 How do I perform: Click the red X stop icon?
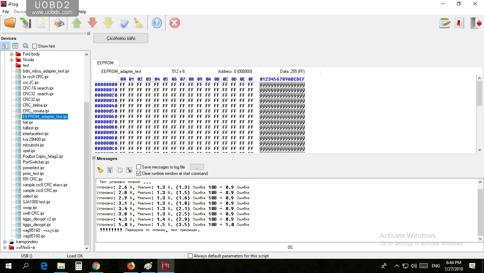coord(174,23)
